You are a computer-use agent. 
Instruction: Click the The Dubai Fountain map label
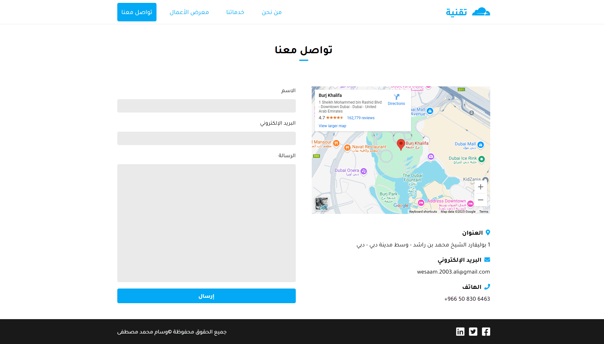point(412,178)
